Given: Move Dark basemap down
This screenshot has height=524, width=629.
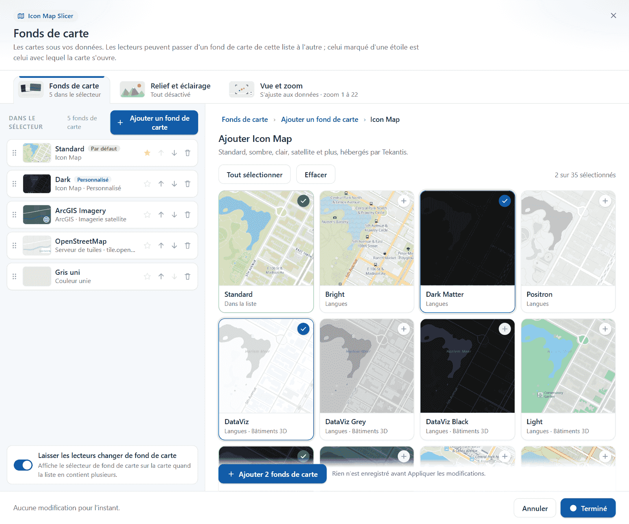Looking at the screenshot, I should 174,184.
